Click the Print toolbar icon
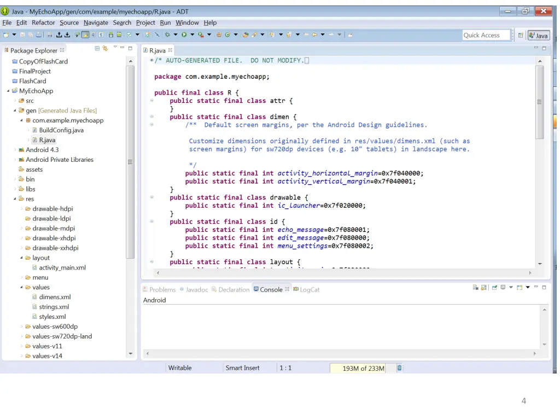Screen dimensions: 560x420 coord(39,34)
